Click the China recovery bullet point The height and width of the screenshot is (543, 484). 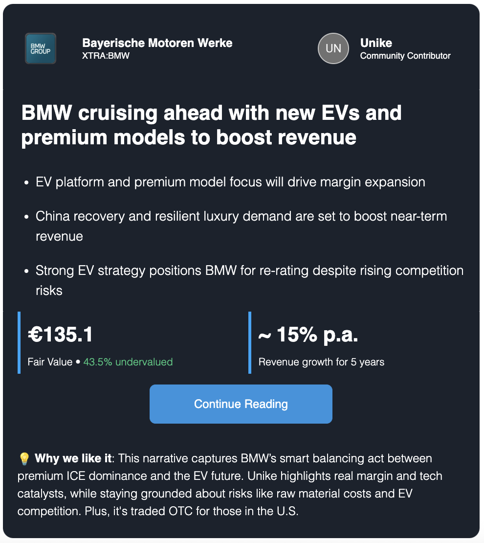(242, 226)
